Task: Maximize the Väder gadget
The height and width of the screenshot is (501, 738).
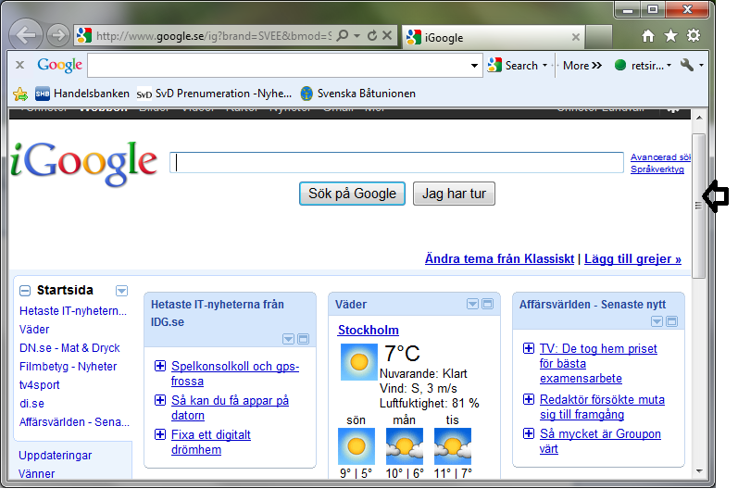Action: 488,304
